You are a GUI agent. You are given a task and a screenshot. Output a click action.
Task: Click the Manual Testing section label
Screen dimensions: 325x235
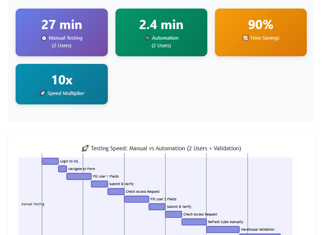tap(33, 204)
